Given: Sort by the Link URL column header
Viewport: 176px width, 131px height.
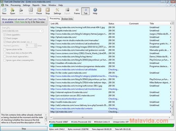Looking at the screenshot, I should 78,24.
